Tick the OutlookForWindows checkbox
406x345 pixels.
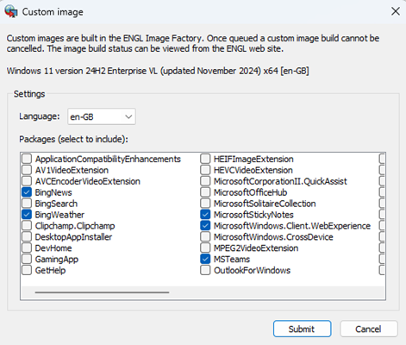(x=205, y=270)
